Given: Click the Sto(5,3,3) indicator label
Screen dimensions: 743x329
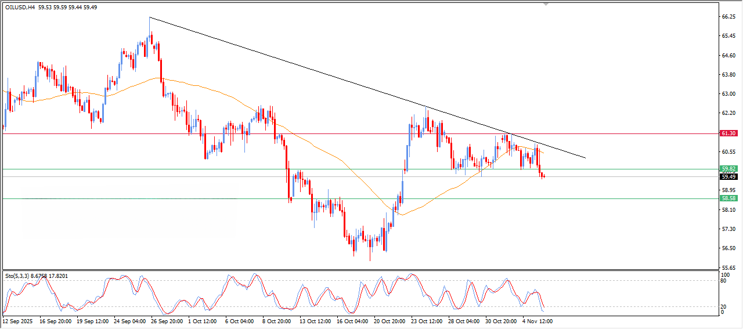Looking at the screenshot, I should [18, 276].
